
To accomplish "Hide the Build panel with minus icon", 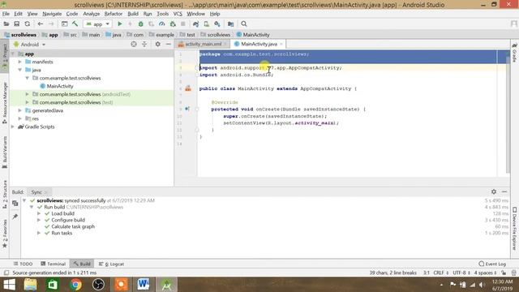I will [x=504, y=191].
